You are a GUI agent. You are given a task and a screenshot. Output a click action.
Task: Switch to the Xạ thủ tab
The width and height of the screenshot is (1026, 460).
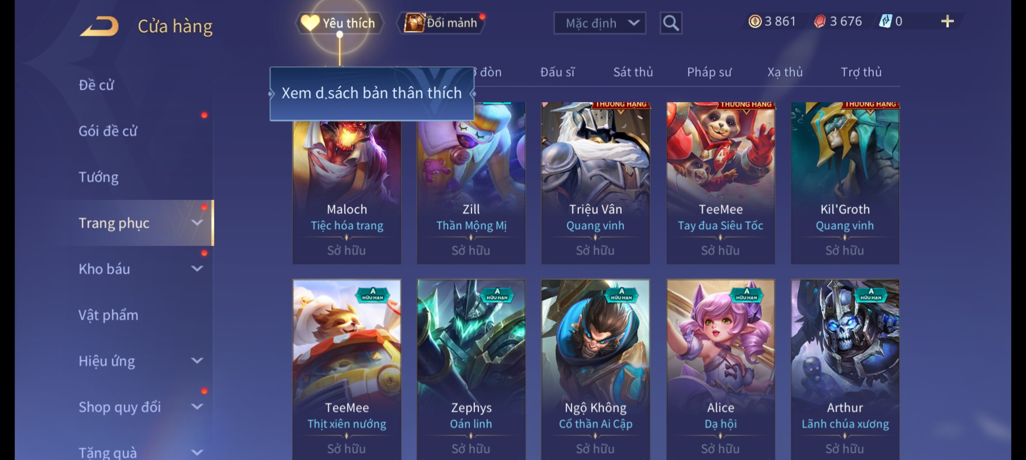click(x=785, y=72)
